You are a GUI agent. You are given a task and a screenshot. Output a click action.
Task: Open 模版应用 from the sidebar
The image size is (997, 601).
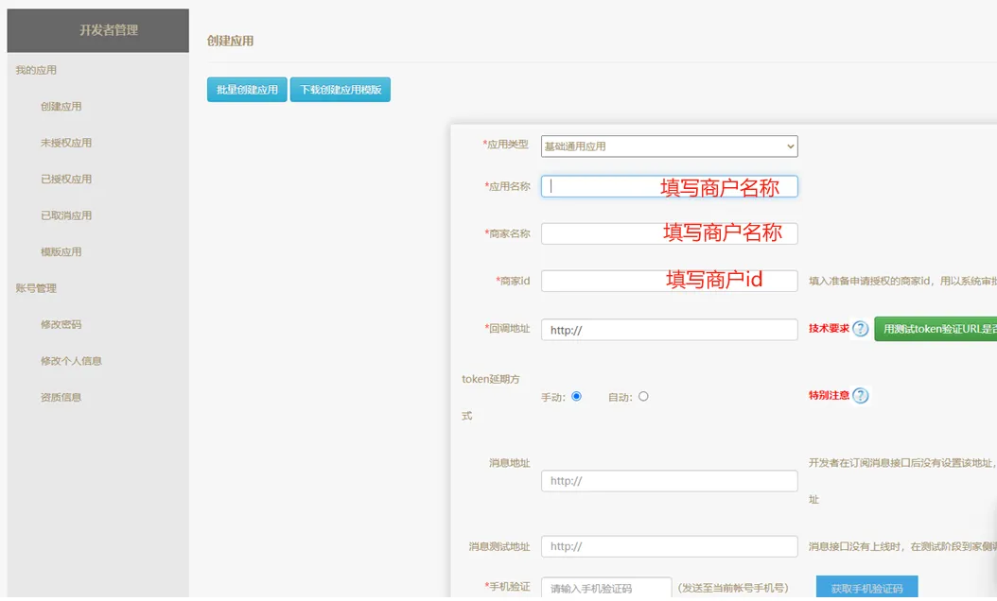click(59, 250)
